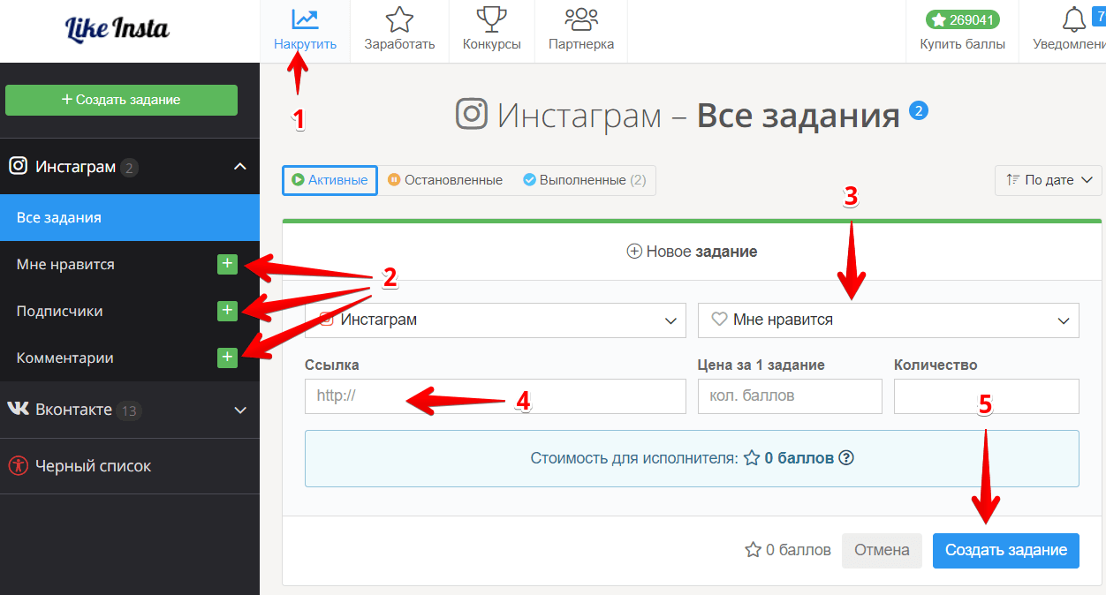This screenshot has width=1106, height=595.
Task: Open Подписчики in the sidebar
Action: click(x=59, y=311)
